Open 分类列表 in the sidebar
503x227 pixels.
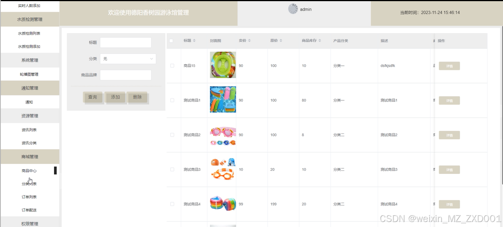(x=29, y=184)
